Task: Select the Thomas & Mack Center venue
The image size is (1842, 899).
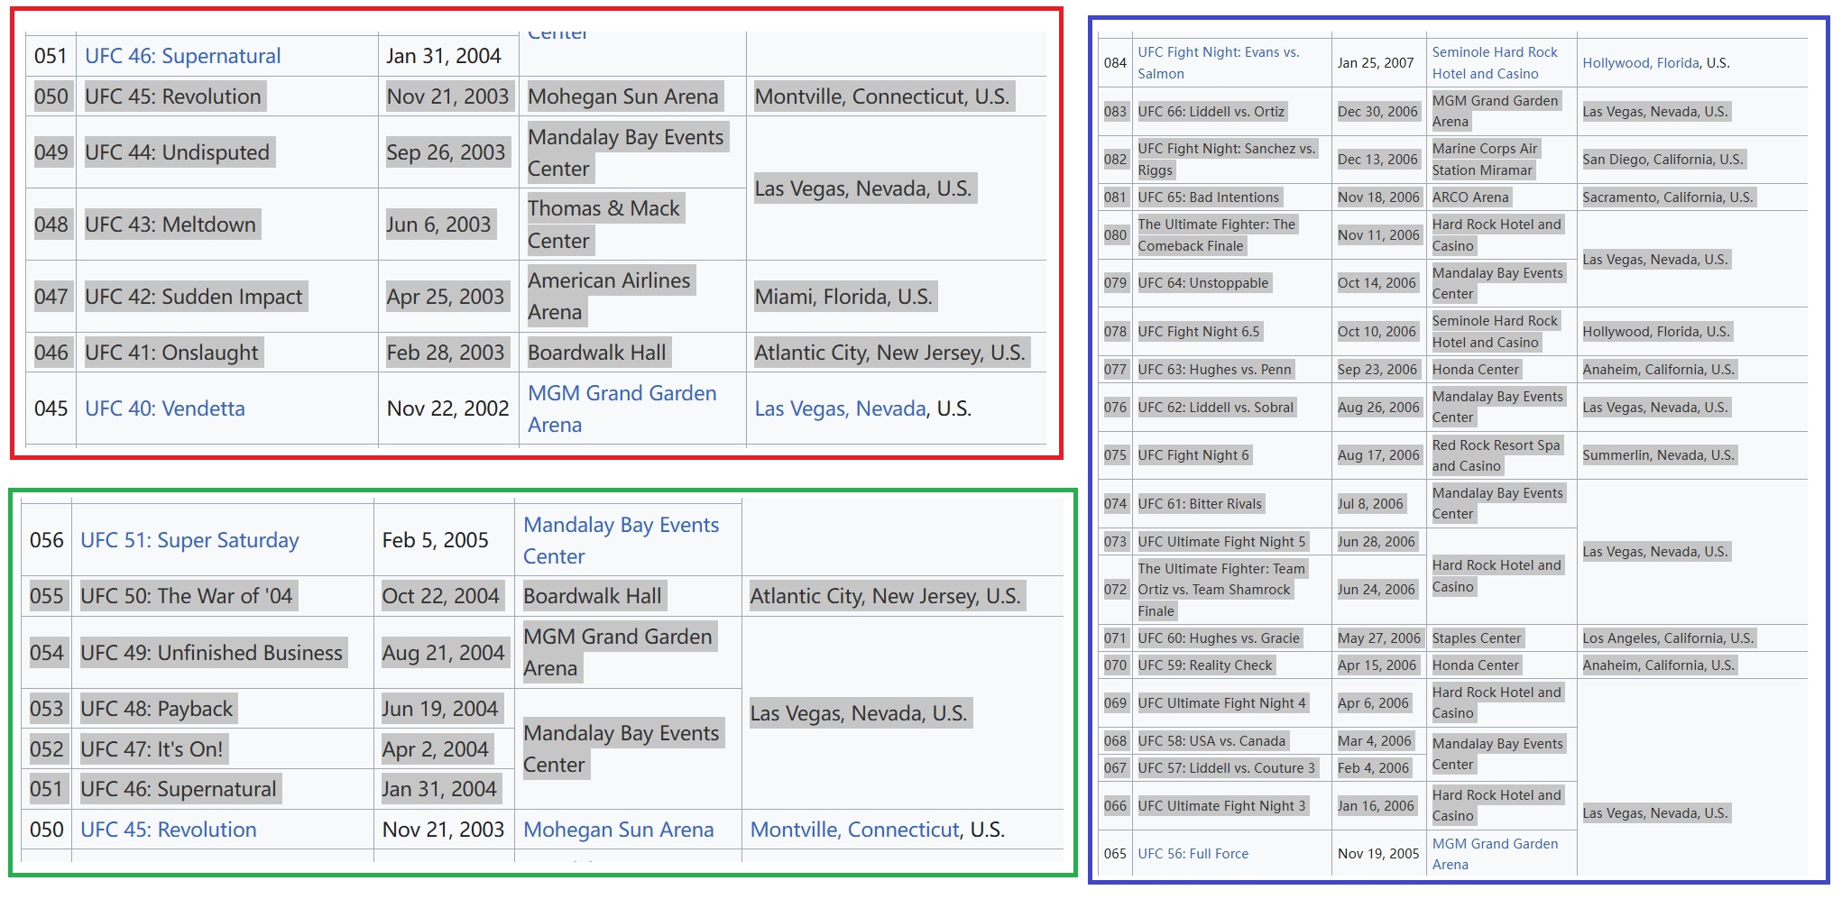Action: coord(603,225)
